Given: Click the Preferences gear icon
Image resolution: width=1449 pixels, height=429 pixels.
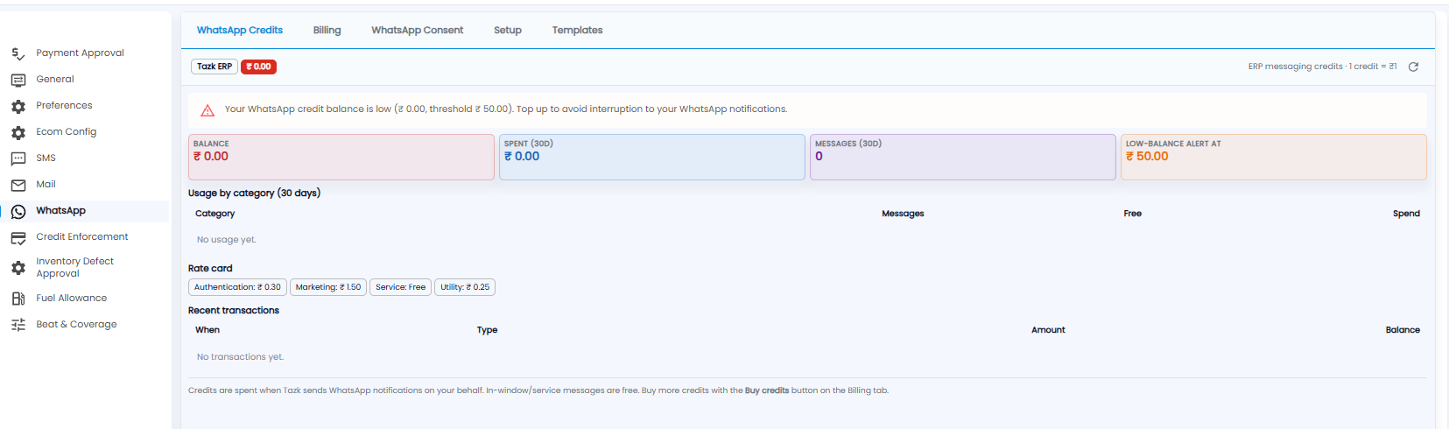Looking at the screenshot, I should pyautogui.click(x=18, y=106).
